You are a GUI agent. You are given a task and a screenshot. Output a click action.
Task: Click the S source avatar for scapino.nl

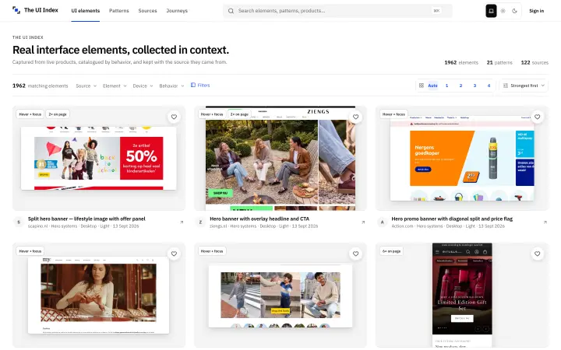coord(19,222)
